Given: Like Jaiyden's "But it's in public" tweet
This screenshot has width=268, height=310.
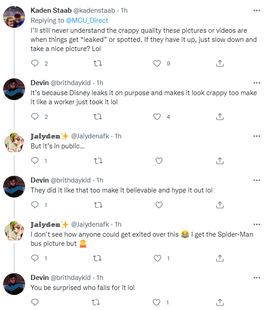Looking at the screenshot, I should (x=159, y=161).
